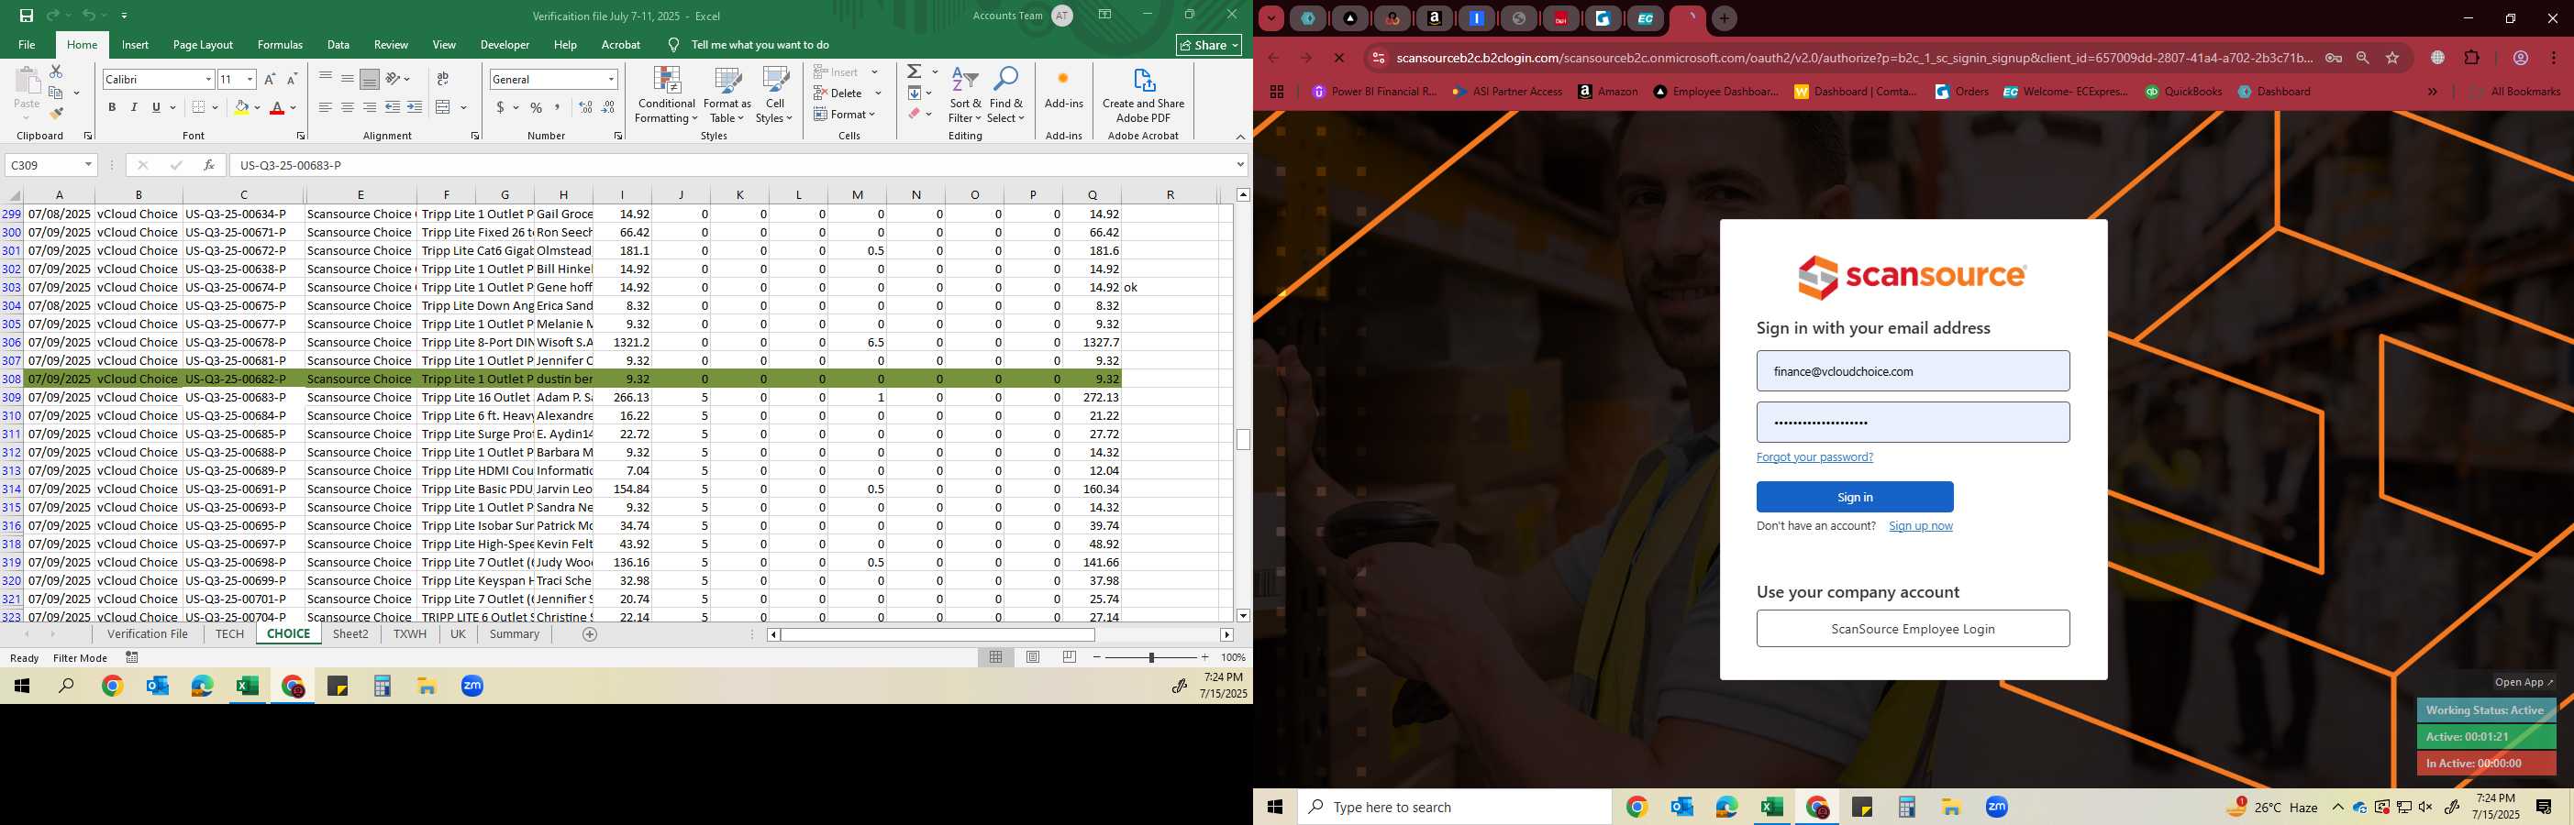Open Windows Start menu on right taskbar
Image resolution: width=2574 pixels, height=825 pixels.
point(1275,807)
